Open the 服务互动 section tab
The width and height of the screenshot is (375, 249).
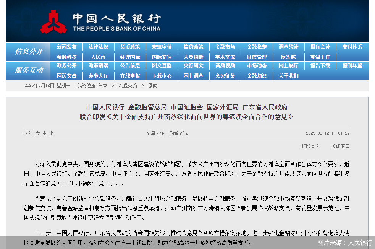tap(29, 70)
